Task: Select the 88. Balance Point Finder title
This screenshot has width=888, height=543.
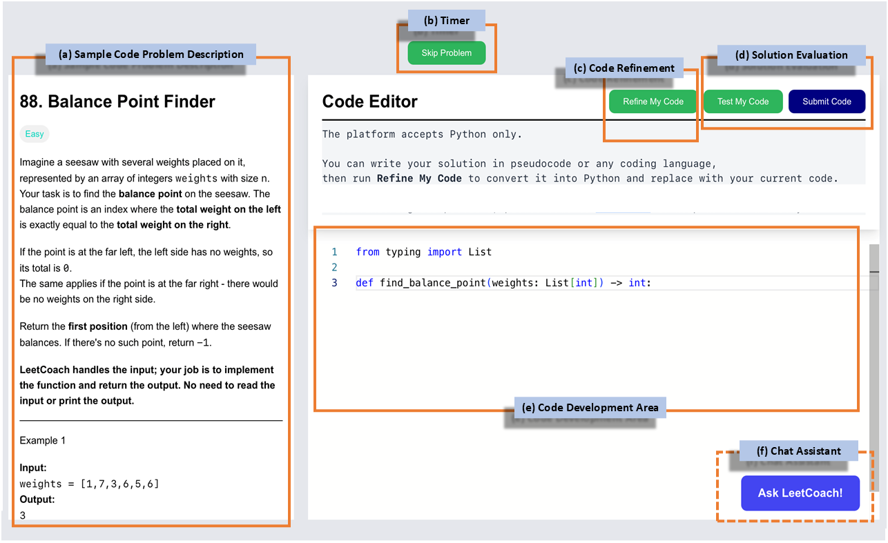Action: click(117, 101)
